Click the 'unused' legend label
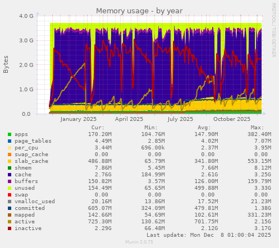279x248 pixels. pos(25,188)
